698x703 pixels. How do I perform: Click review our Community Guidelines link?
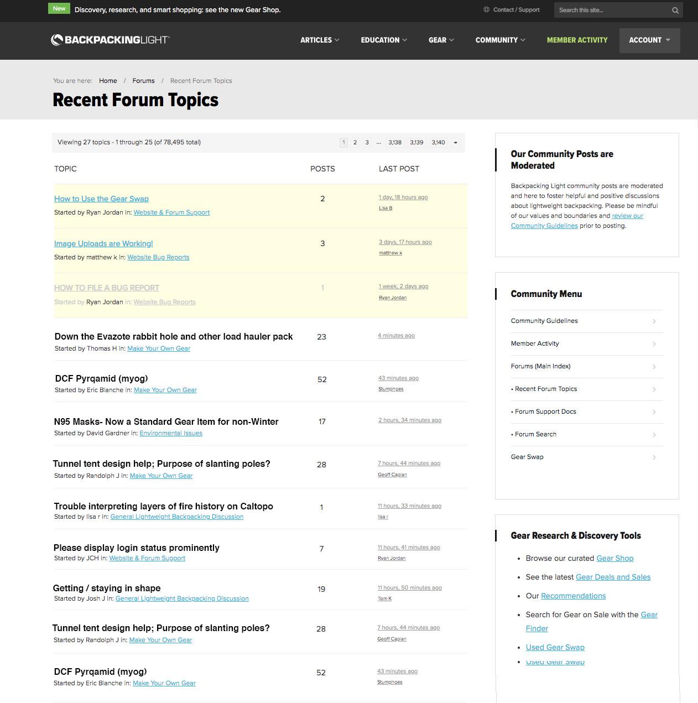click(x=577, y=221)
